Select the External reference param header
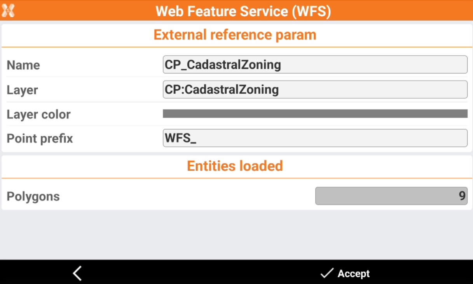This screenshot has width=473, height=284. pyautogui.click(x=235, y=35)
